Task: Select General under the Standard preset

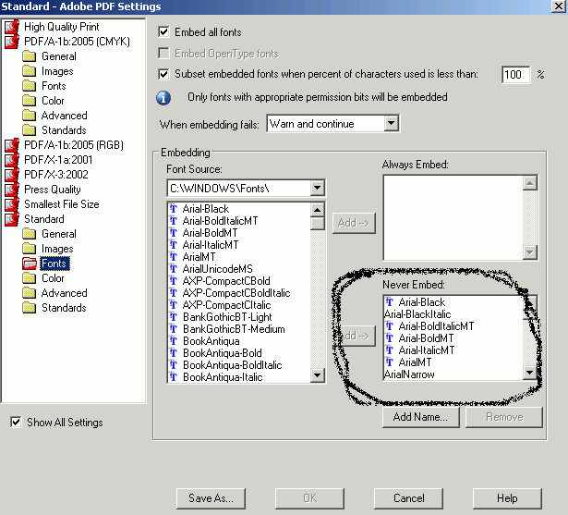Action: pyautogui.click(x=59, y=234)
